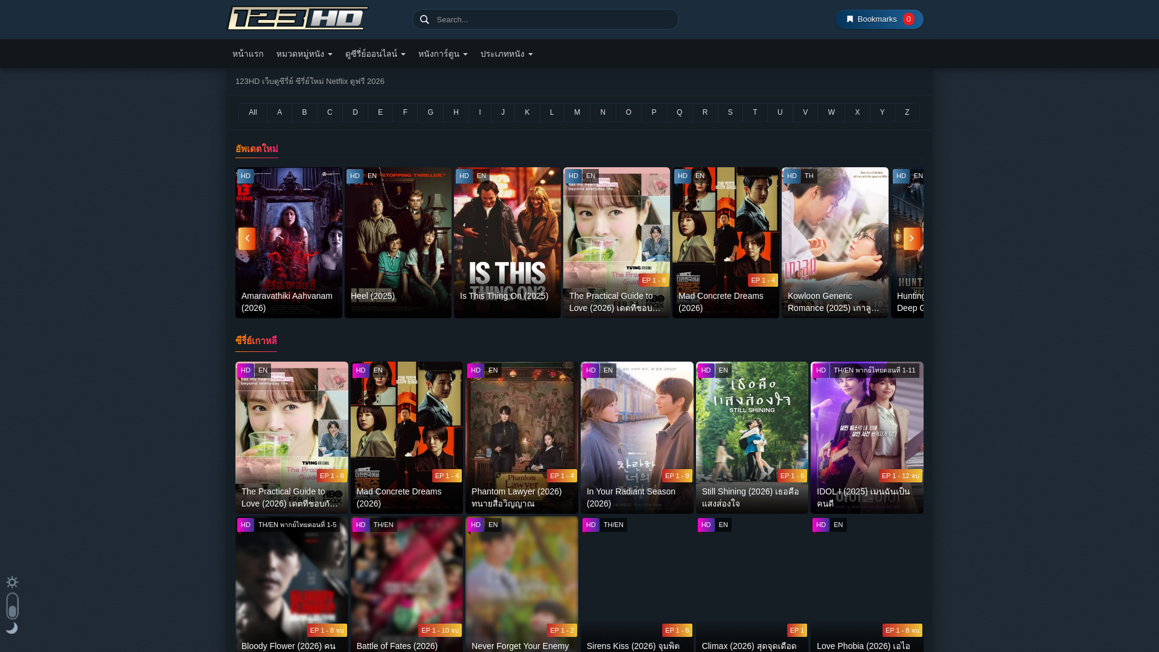Select the All letter filter

[x=253, y=112]
